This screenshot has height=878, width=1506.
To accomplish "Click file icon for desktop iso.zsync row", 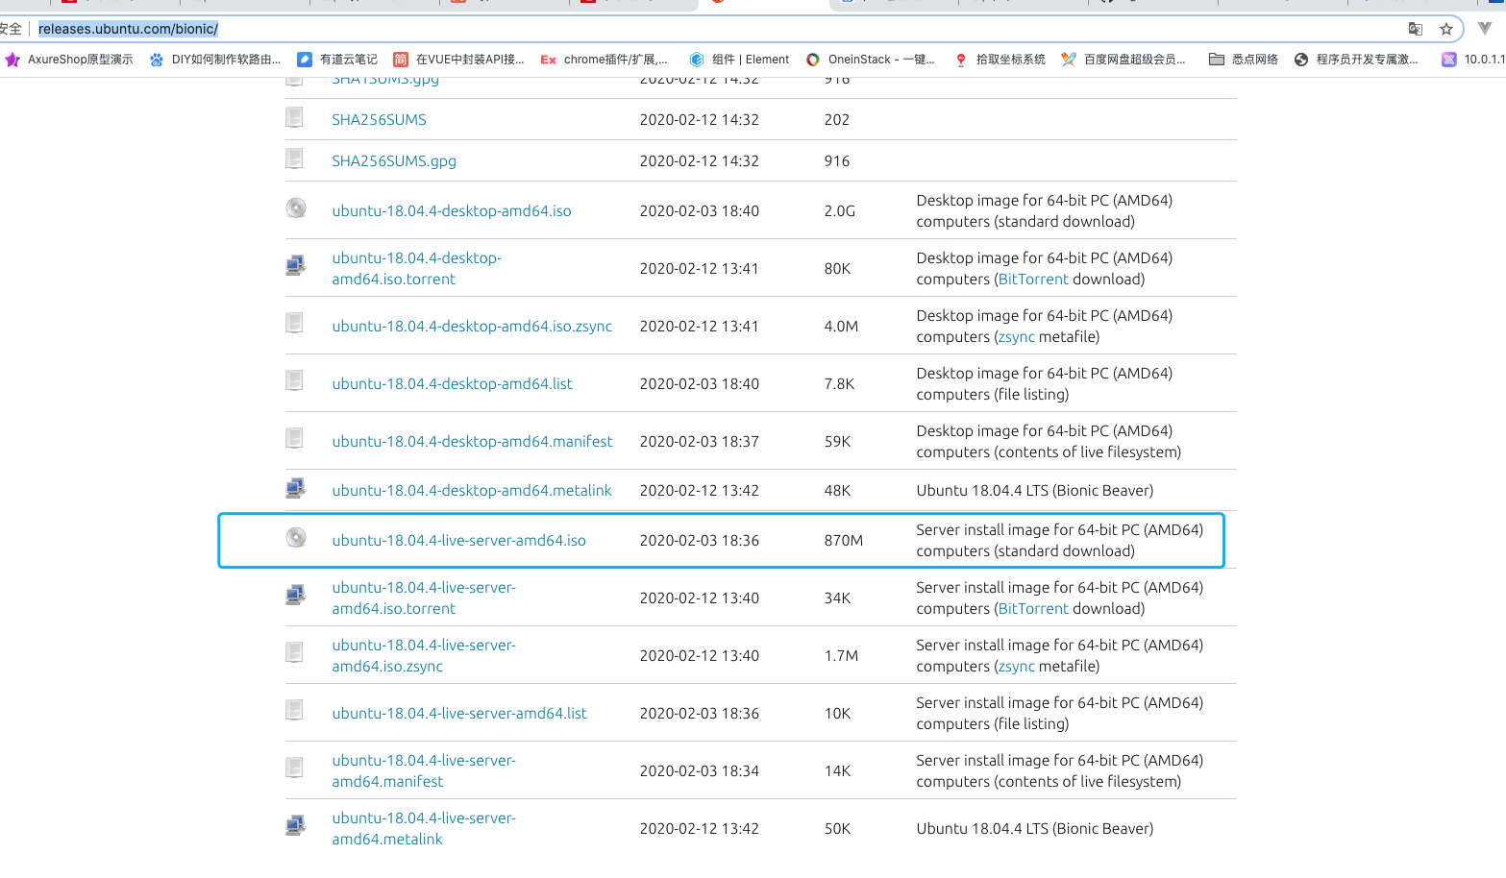I will 295,324.
